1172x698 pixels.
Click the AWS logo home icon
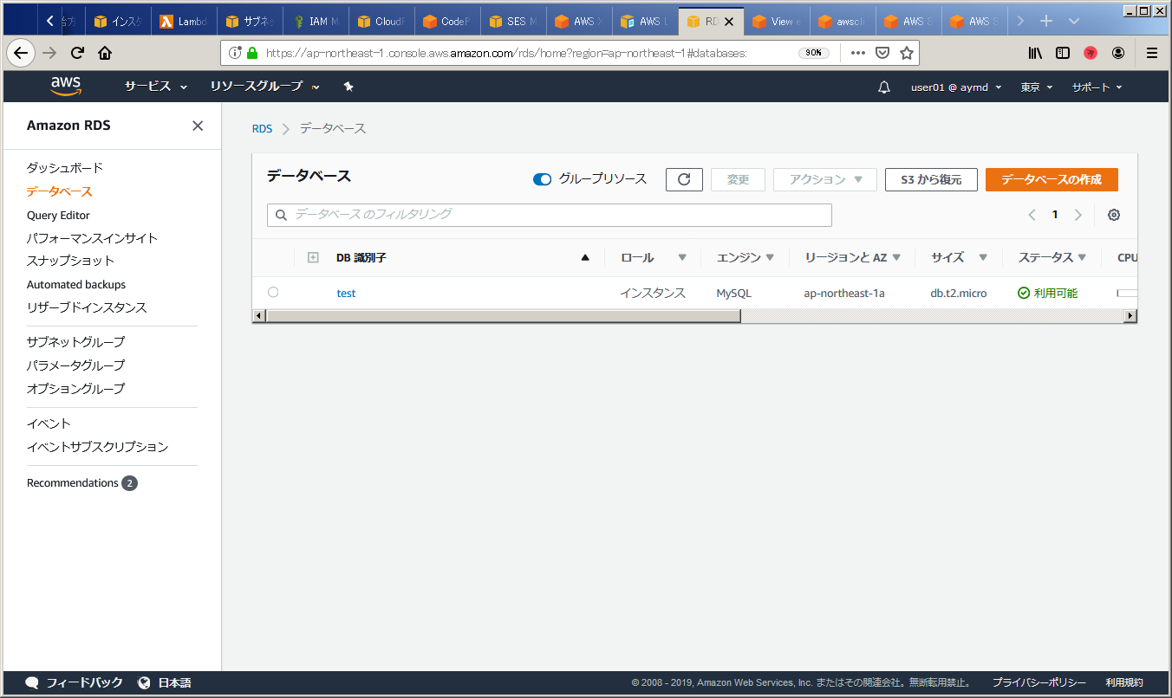[x=66, y=86]
